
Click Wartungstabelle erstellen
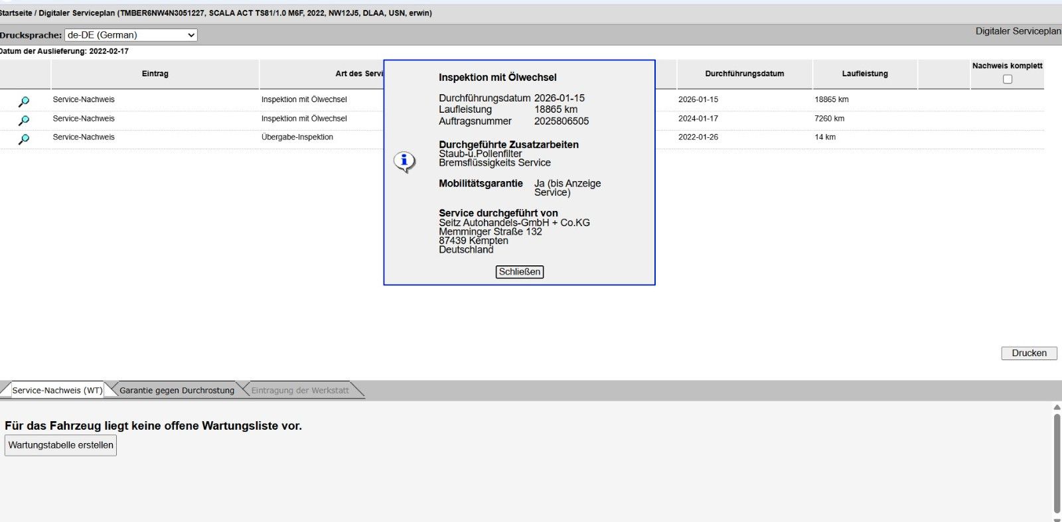[60, 445]
